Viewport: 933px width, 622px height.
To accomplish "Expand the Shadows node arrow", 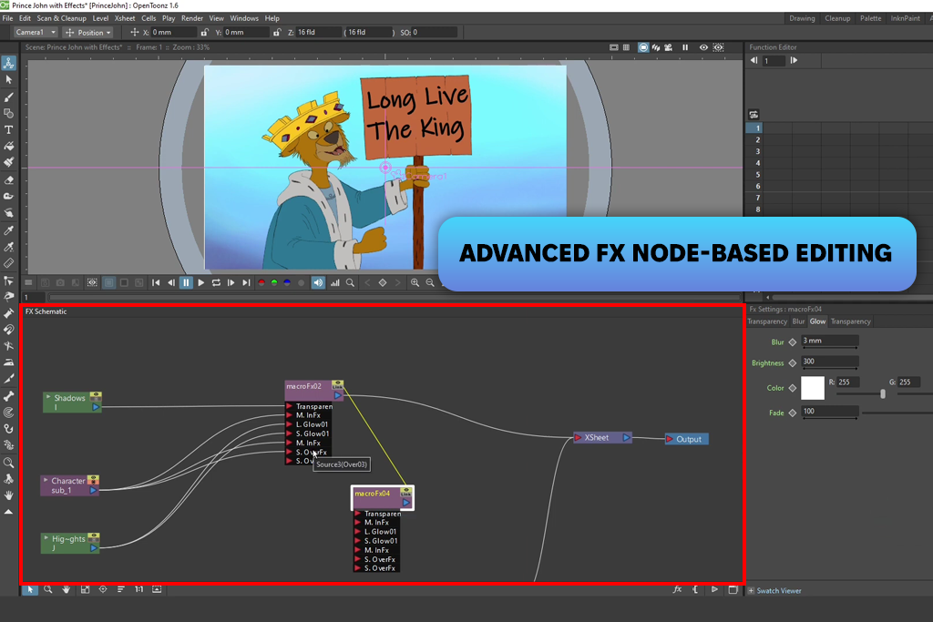I will click(x=48, y=396).
